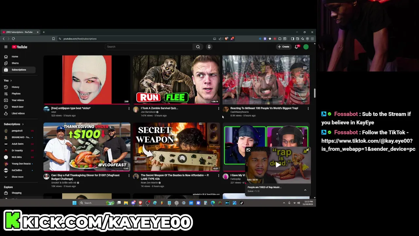Click the address bar URL

point(80,39)
